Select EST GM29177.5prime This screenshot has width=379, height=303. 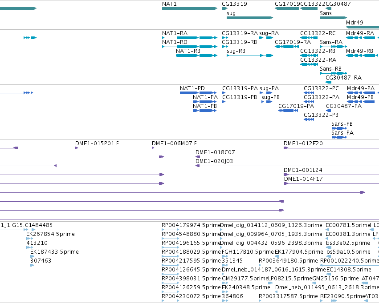click(225, 283)
